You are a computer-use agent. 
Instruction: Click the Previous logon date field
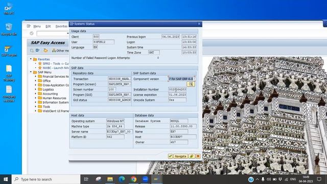(170, 37)
